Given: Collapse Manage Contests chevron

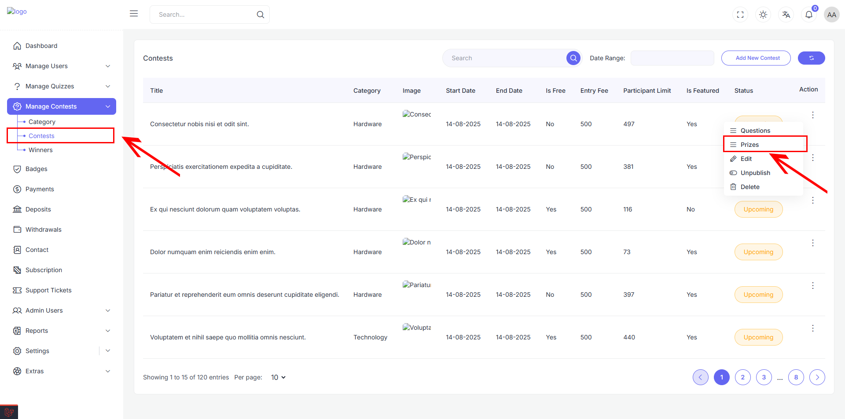Looking at the screenshot, I should click(108, 106).
